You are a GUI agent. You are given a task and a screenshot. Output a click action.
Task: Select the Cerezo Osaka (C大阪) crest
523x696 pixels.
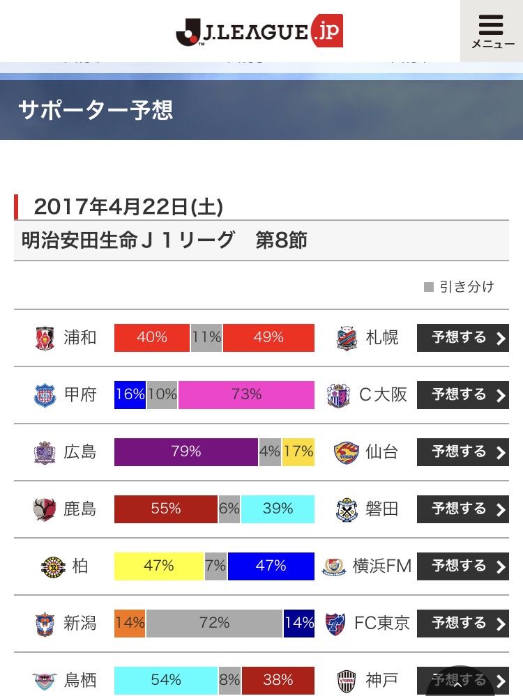point(338,395)
